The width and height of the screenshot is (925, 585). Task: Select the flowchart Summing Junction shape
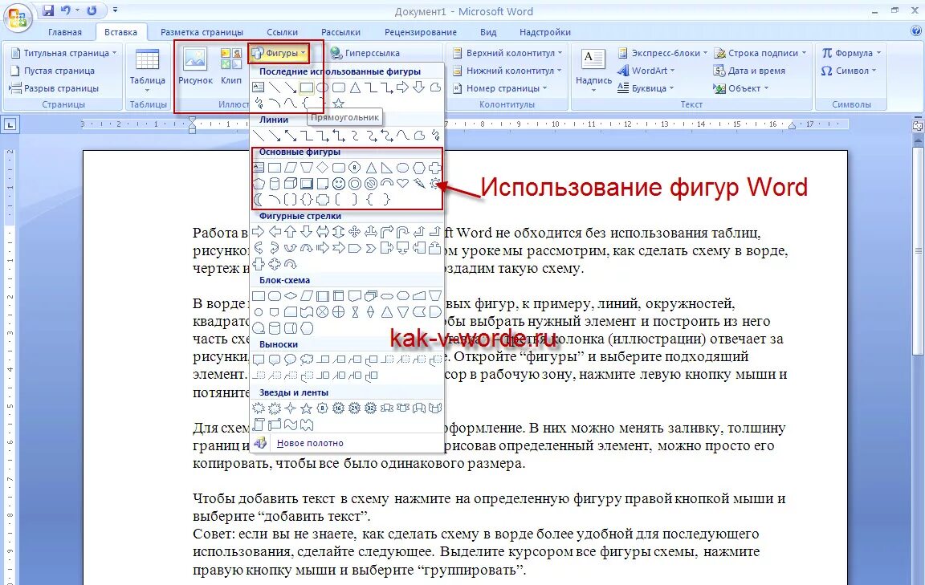(x=322, y=311)
